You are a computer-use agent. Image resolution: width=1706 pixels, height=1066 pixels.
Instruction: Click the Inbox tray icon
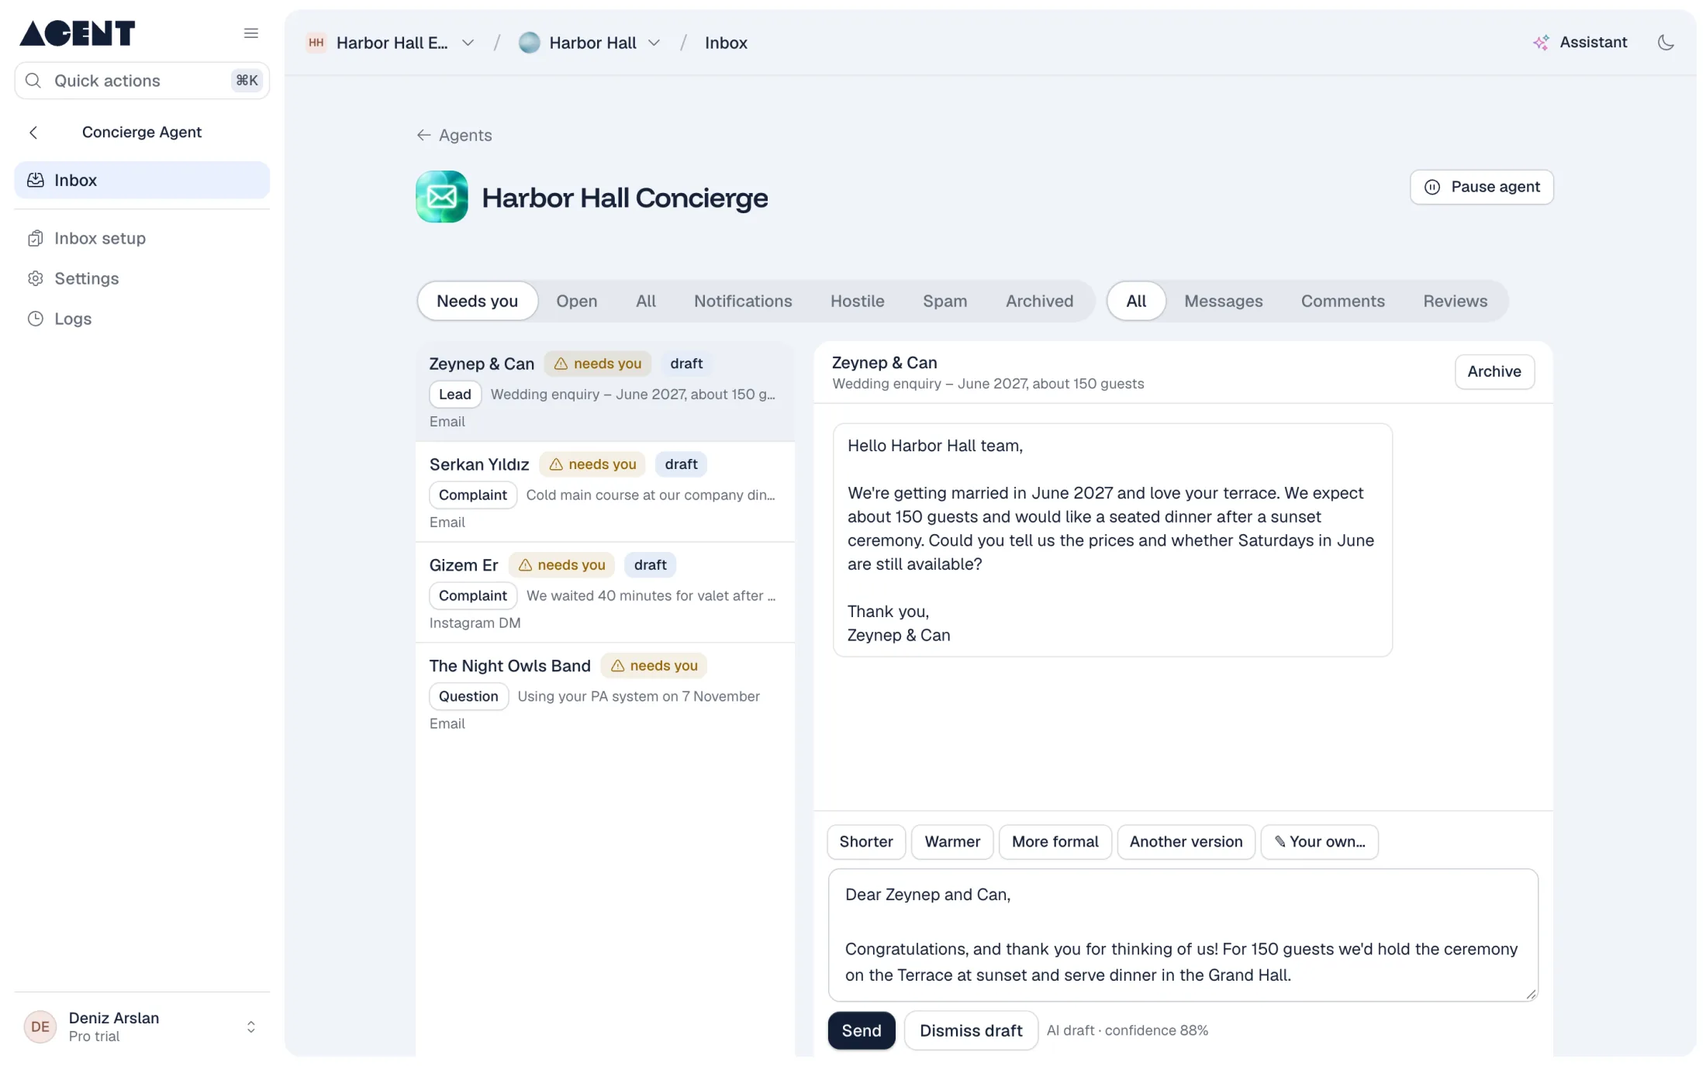point(36,181)
